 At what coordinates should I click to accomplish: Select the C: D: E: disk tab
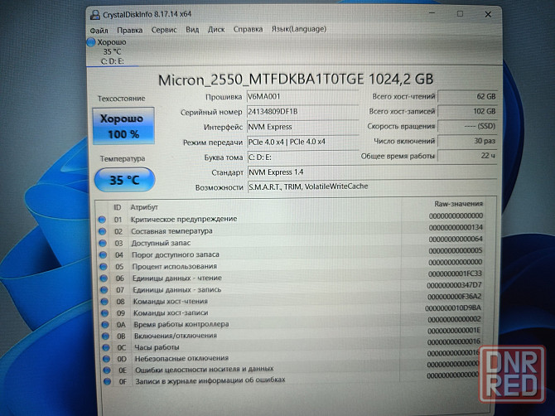[112, 51]
